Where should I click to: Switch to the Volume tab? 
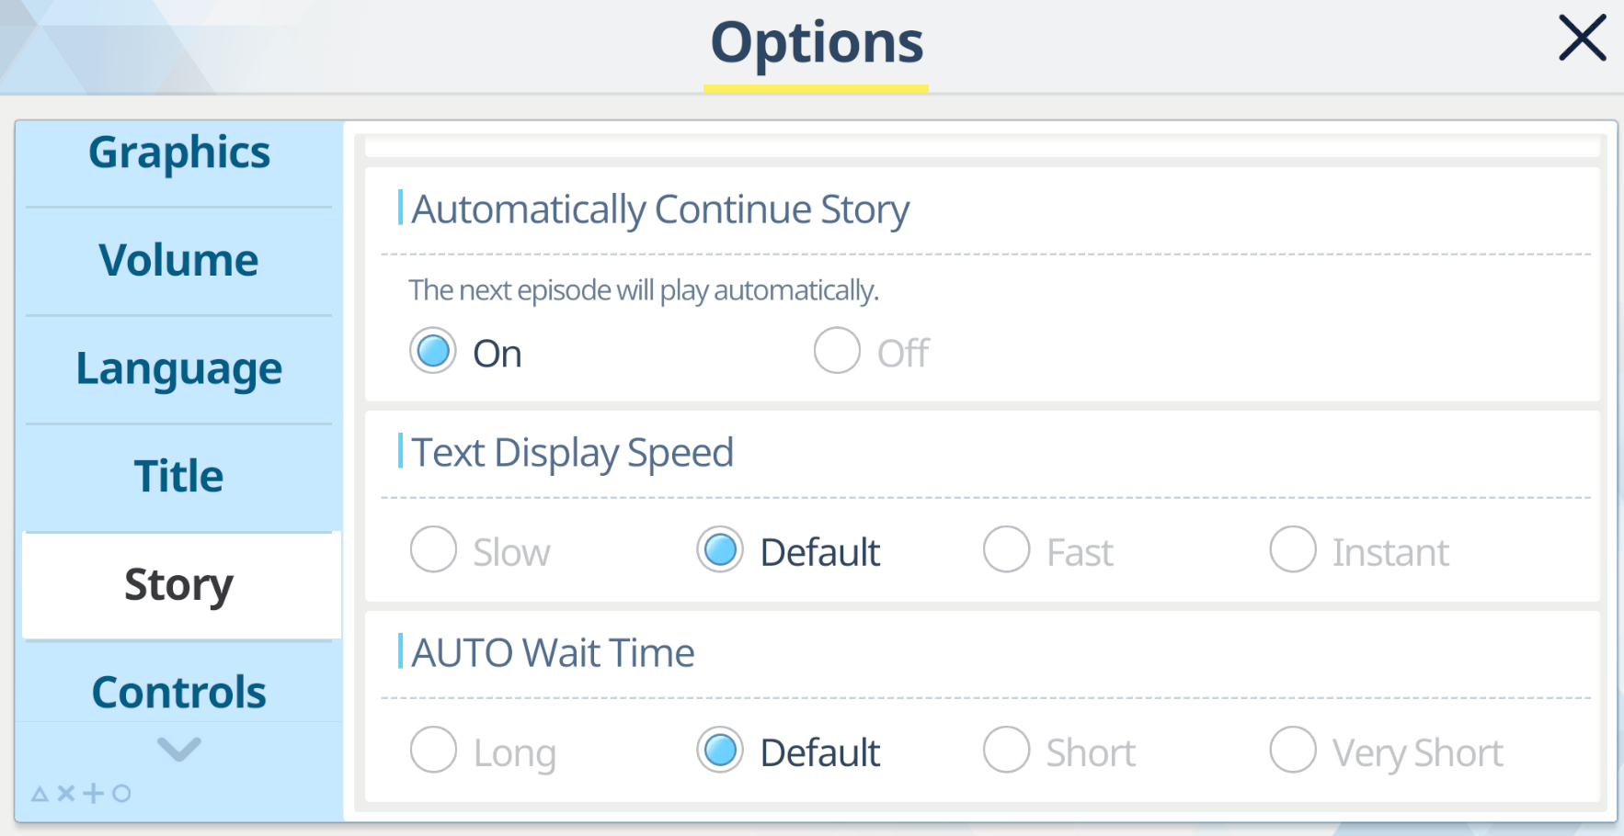click(x=179, y=261)
